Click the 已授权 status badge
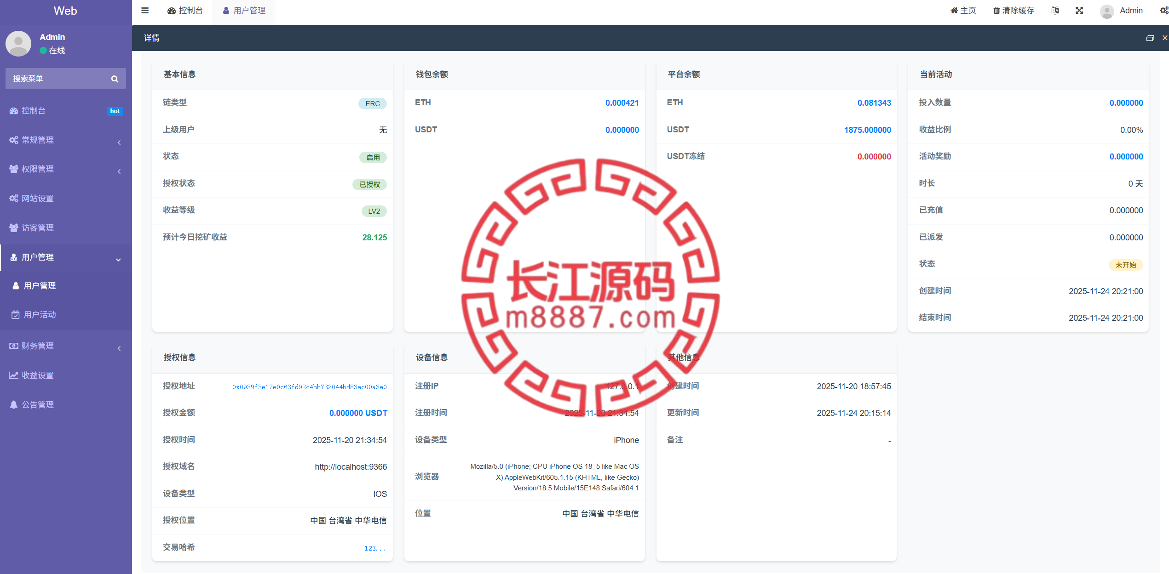 (x=370, y=185)
